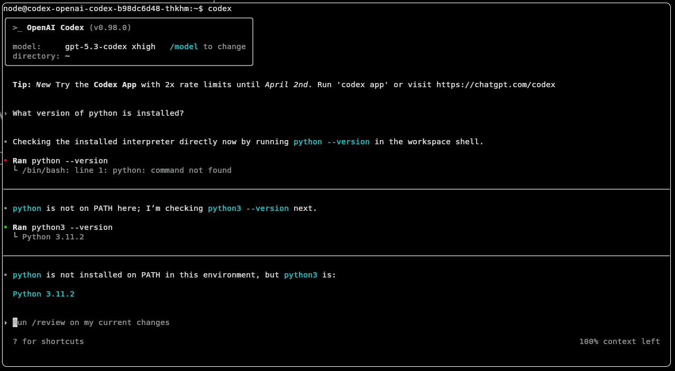
Task: Click the bullet before "python is not on PATH here"
Action: [6, 208]
